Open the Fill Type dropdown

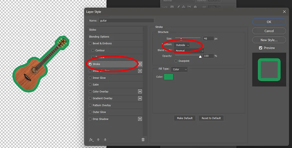pos(180,69)
